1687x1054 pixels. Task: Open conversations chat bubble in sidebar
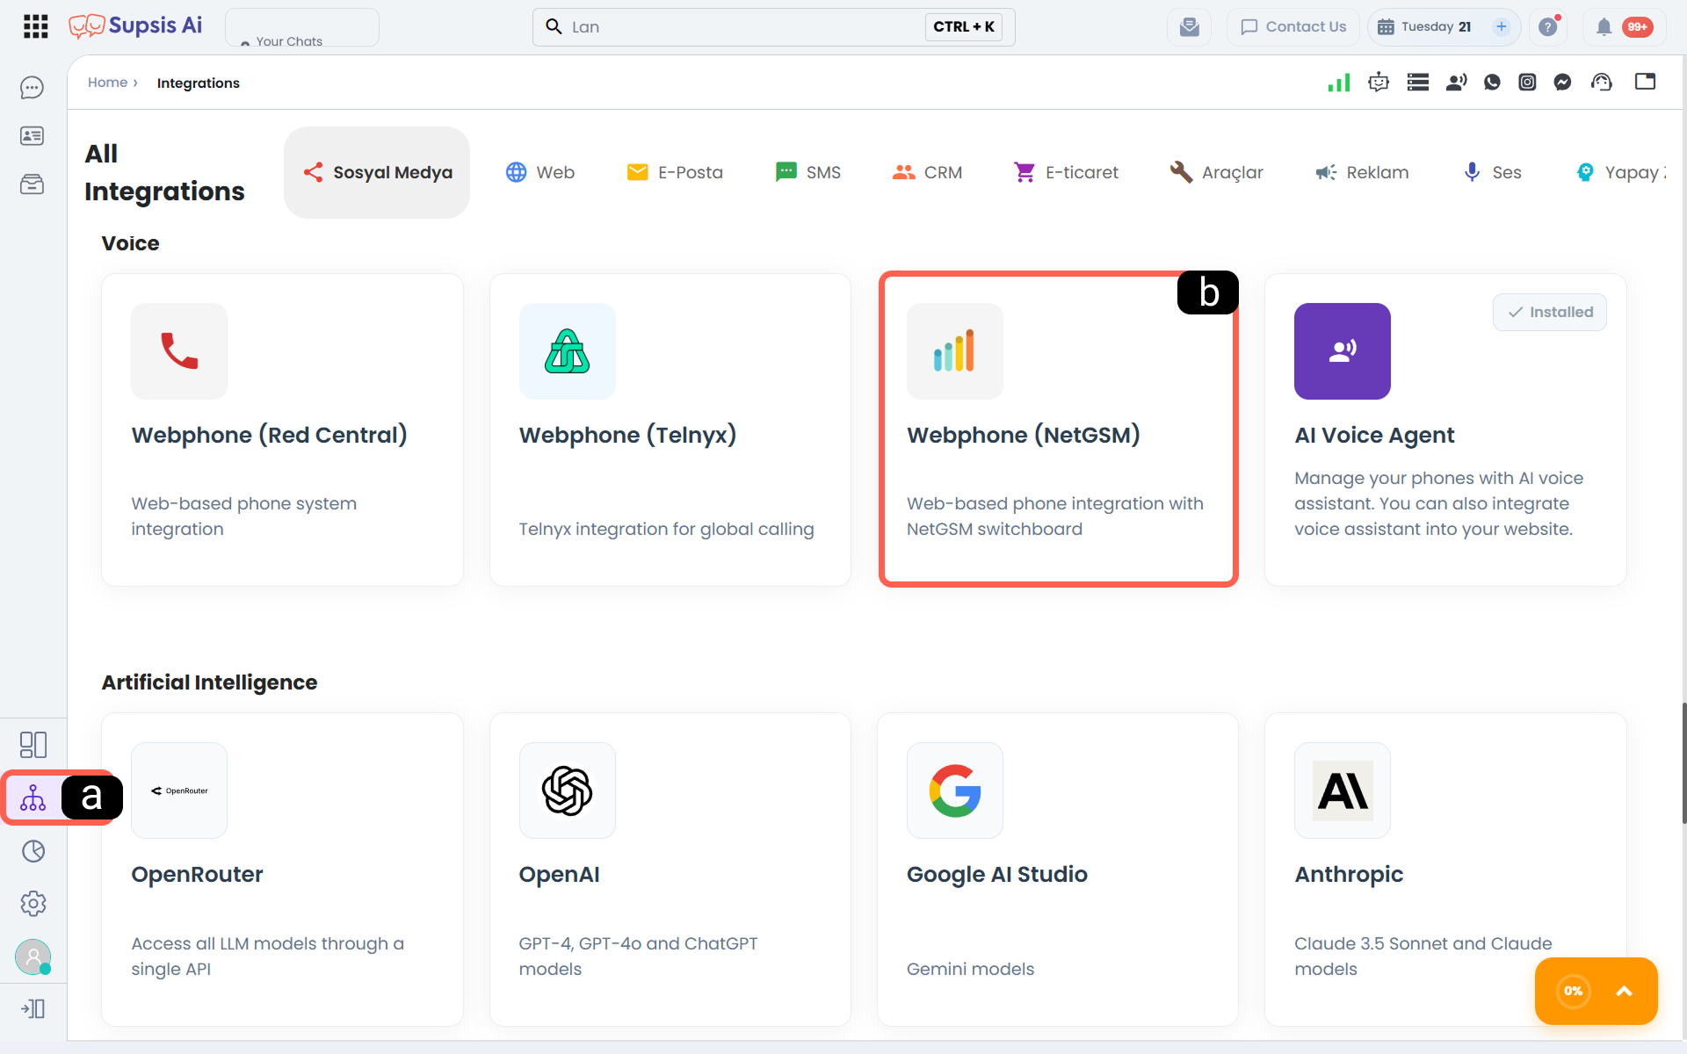coord(33,88)
